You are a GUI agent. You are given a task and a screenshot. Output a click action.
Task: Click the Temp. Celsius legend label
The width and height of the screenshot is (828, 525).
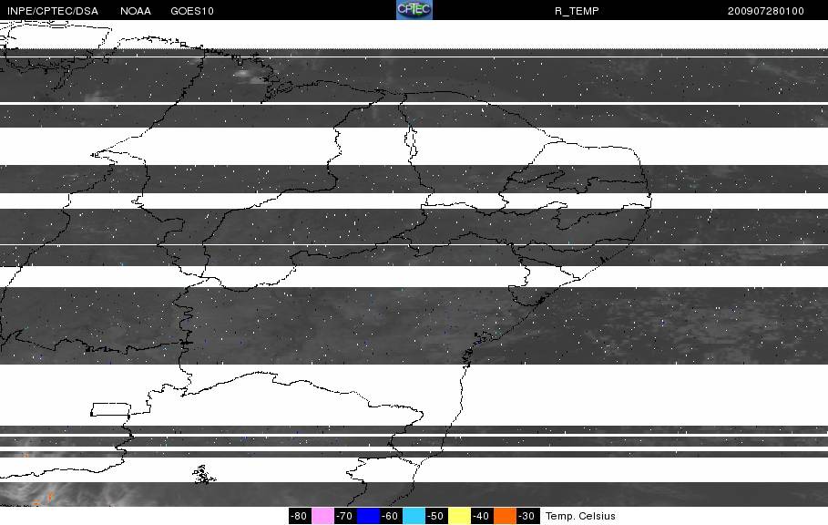click(580, 516)
